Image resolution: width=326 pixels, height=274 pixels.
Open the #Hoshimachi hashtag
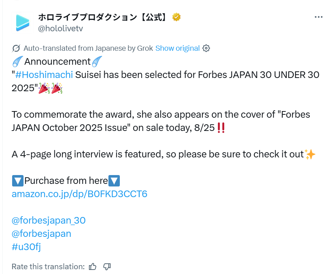pos(44,75)
